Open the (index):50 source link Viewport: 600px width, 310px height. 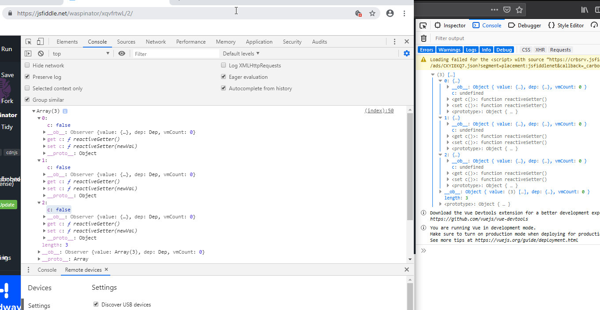(379, 111)
